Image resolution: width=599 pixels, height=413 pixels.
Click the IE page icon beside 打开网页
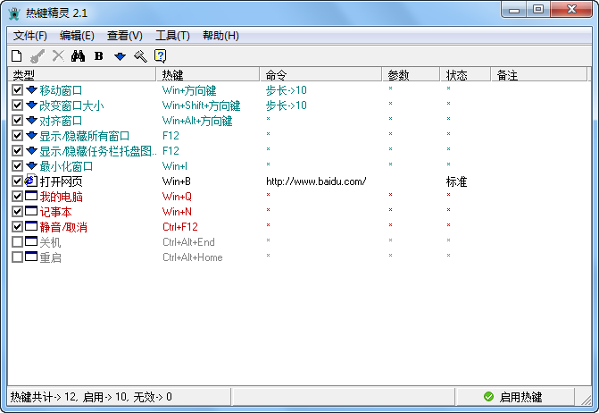click(x=31, y=181)
